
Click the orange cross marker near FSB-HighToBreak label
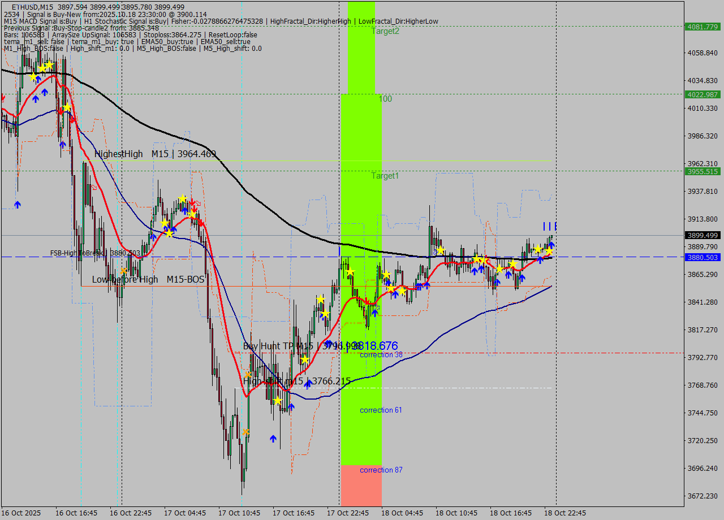123,271
